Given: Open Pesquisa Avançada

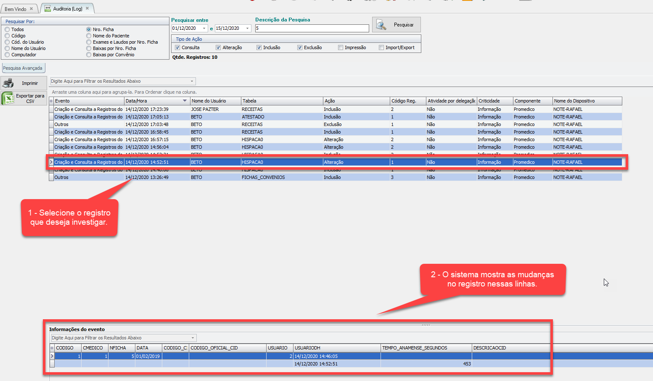Looking at the screenshot, I should [x=23, y=68].
